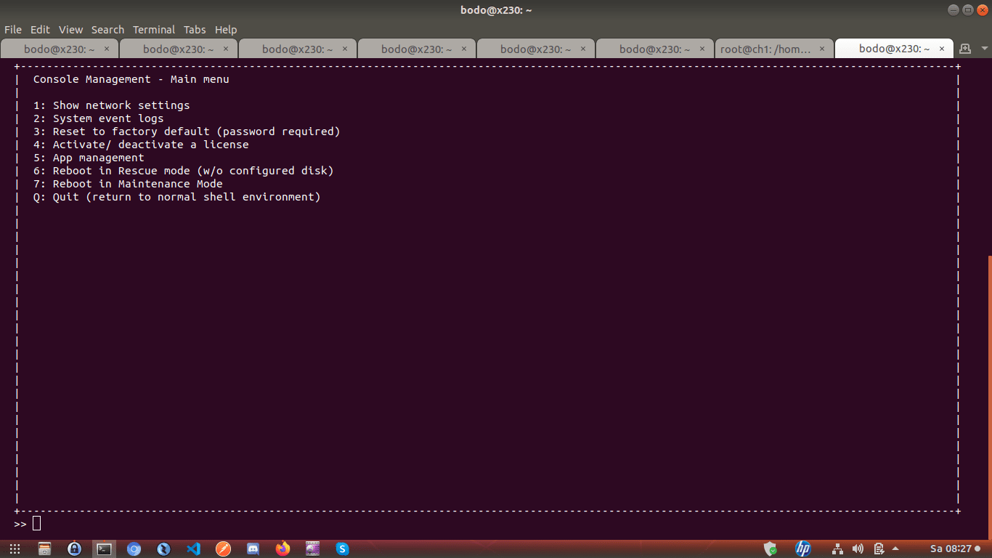Click '2: System event logs' line

(x=98, y=118)
